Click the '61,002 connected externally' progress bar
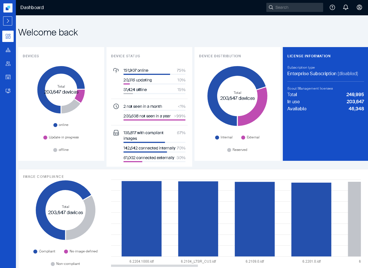Image resolution: width=368 pixels, height=268 pixels. click(x=133, y=162)
